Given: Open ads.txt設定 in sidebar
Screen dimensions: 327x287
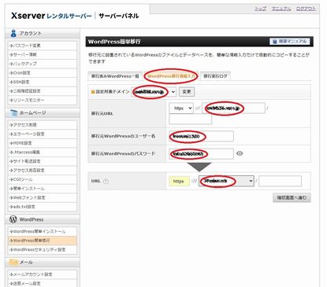Looking at the screenshot, I should coord(43,207).
